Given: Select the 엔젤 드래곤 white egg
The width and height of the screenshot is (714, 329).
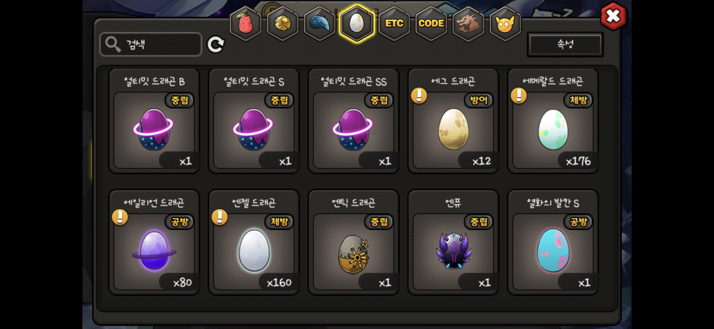Looking at the screenshot, I should pyautogui.click(x=254, y=242).
